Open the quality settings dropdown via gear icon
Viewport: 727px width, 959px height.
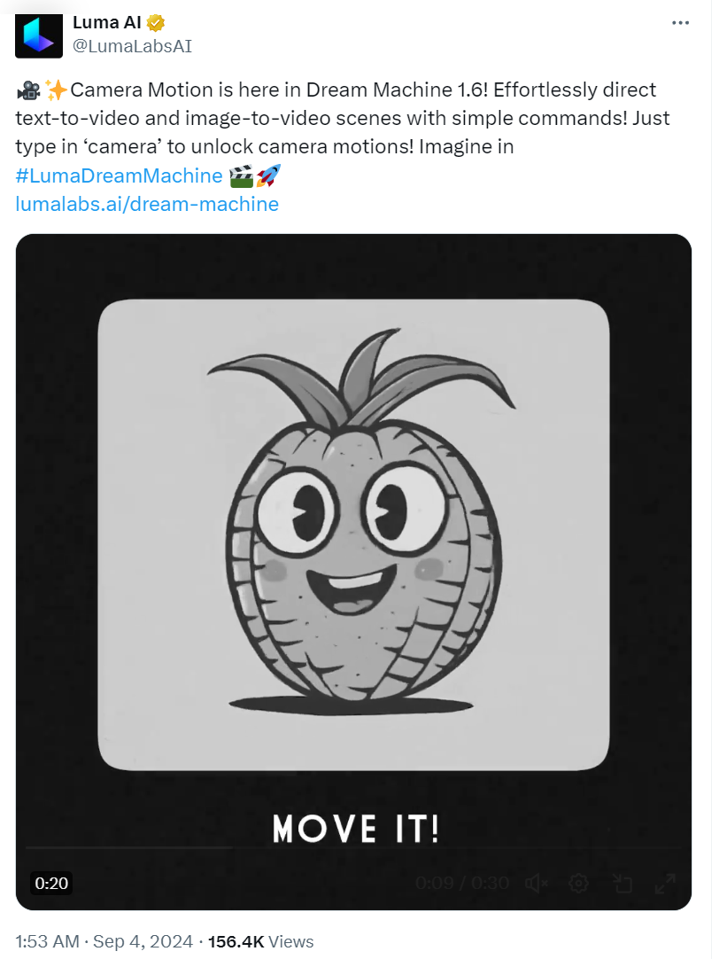point(579,883)
